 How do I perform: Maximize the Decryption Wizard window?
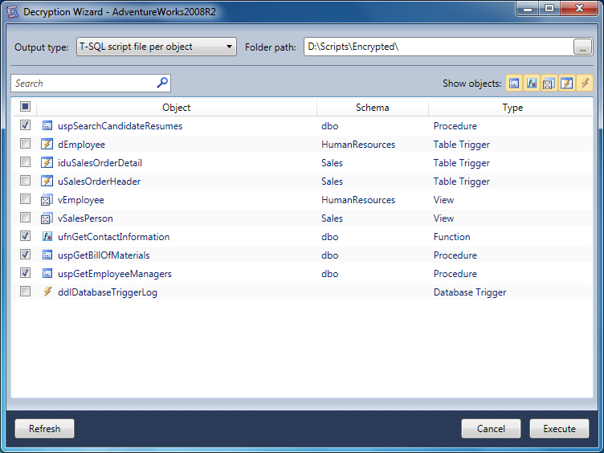[549, 9]
